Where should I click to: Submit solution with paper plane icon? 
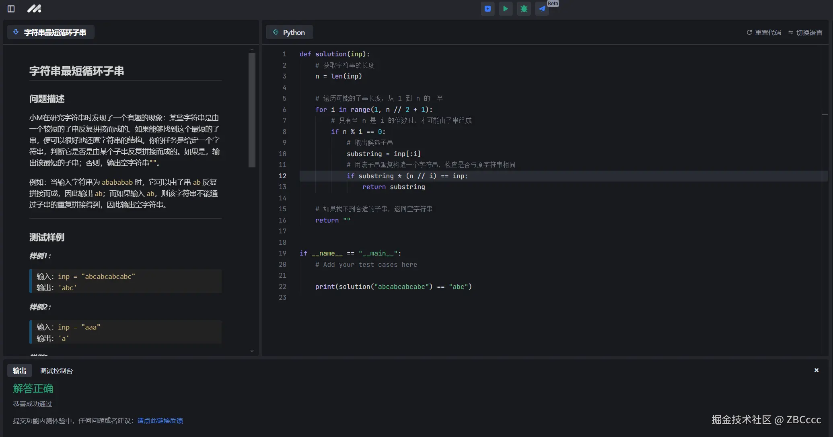pyautogui.click(x=542, y=9)
